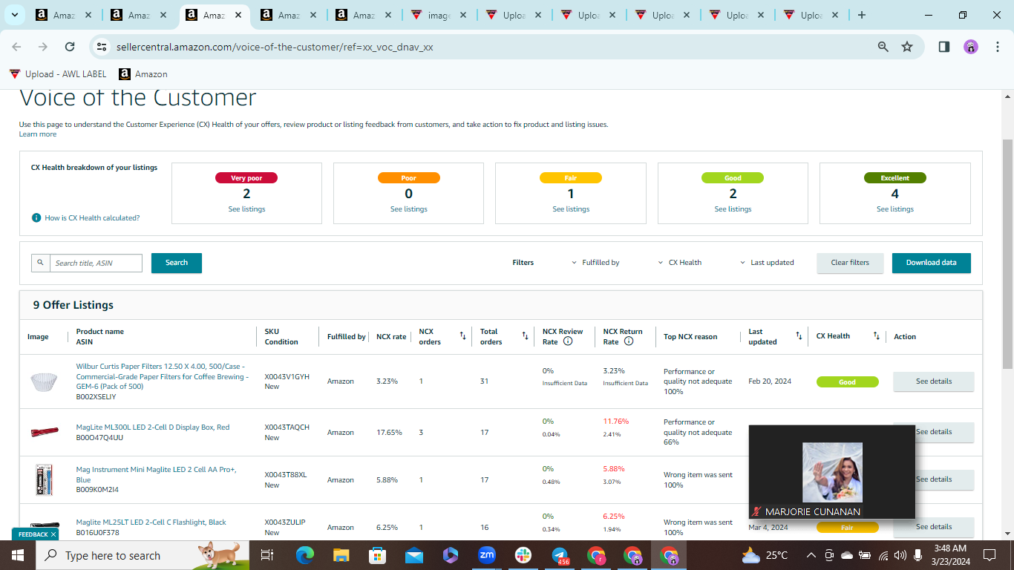The height and width of the screenshot is (570, 1014).
Task: Click into Search title, ASIN field
Action: (96, 263)
